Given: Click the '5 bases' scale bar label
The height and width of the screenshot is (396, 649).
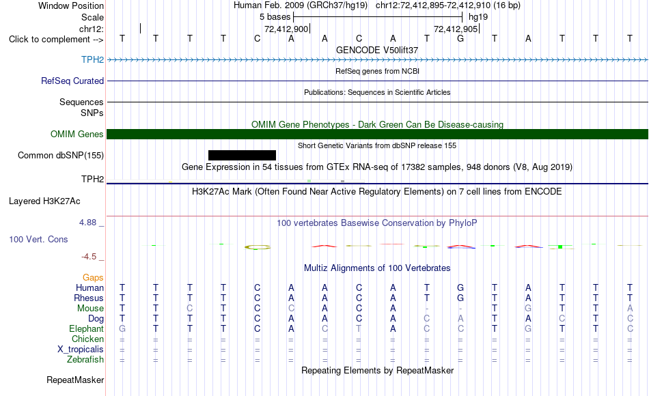Looking at the screenshot, I should coord(275,17).
